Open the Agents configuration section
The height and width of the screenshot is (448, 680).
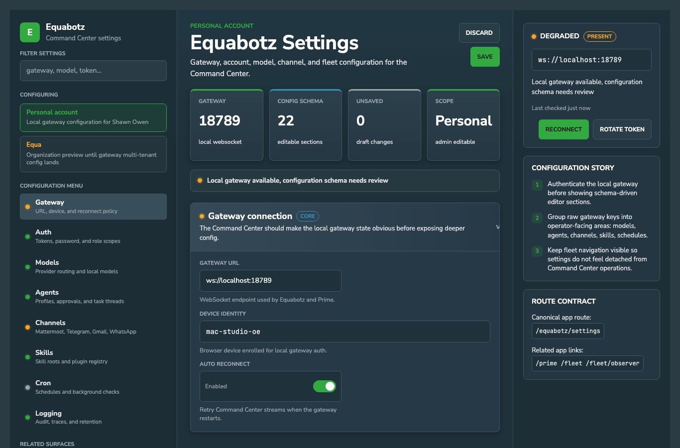tap(93, 297)
